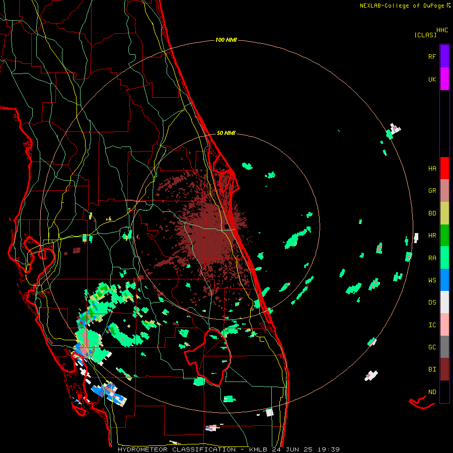
Task: Click the 50 NMI range ring label
Action: (226, 133)
